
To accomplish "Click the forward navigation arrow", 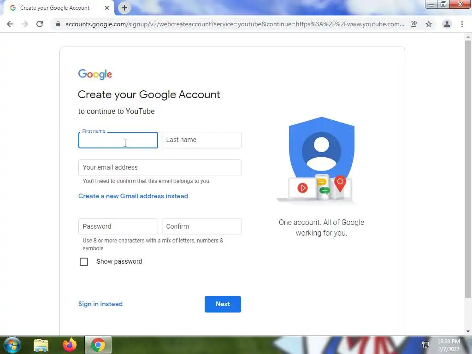I will pyautogui.click(x=25, y=24).
